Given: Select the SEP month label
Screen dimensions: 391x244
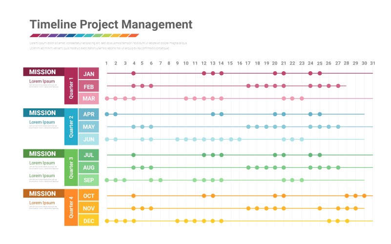Looking at the screenshot, I should (88, 180).
